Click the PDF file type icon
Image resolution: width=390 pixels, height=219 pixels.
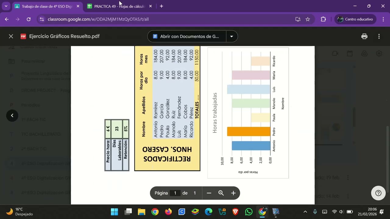pyautogui.click(x=23, y=36)
